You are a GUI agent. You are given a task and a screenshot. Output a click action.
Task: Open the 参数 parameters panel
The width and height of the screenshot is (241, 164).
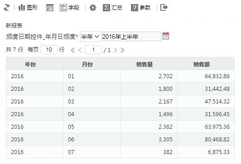(140, 8)
